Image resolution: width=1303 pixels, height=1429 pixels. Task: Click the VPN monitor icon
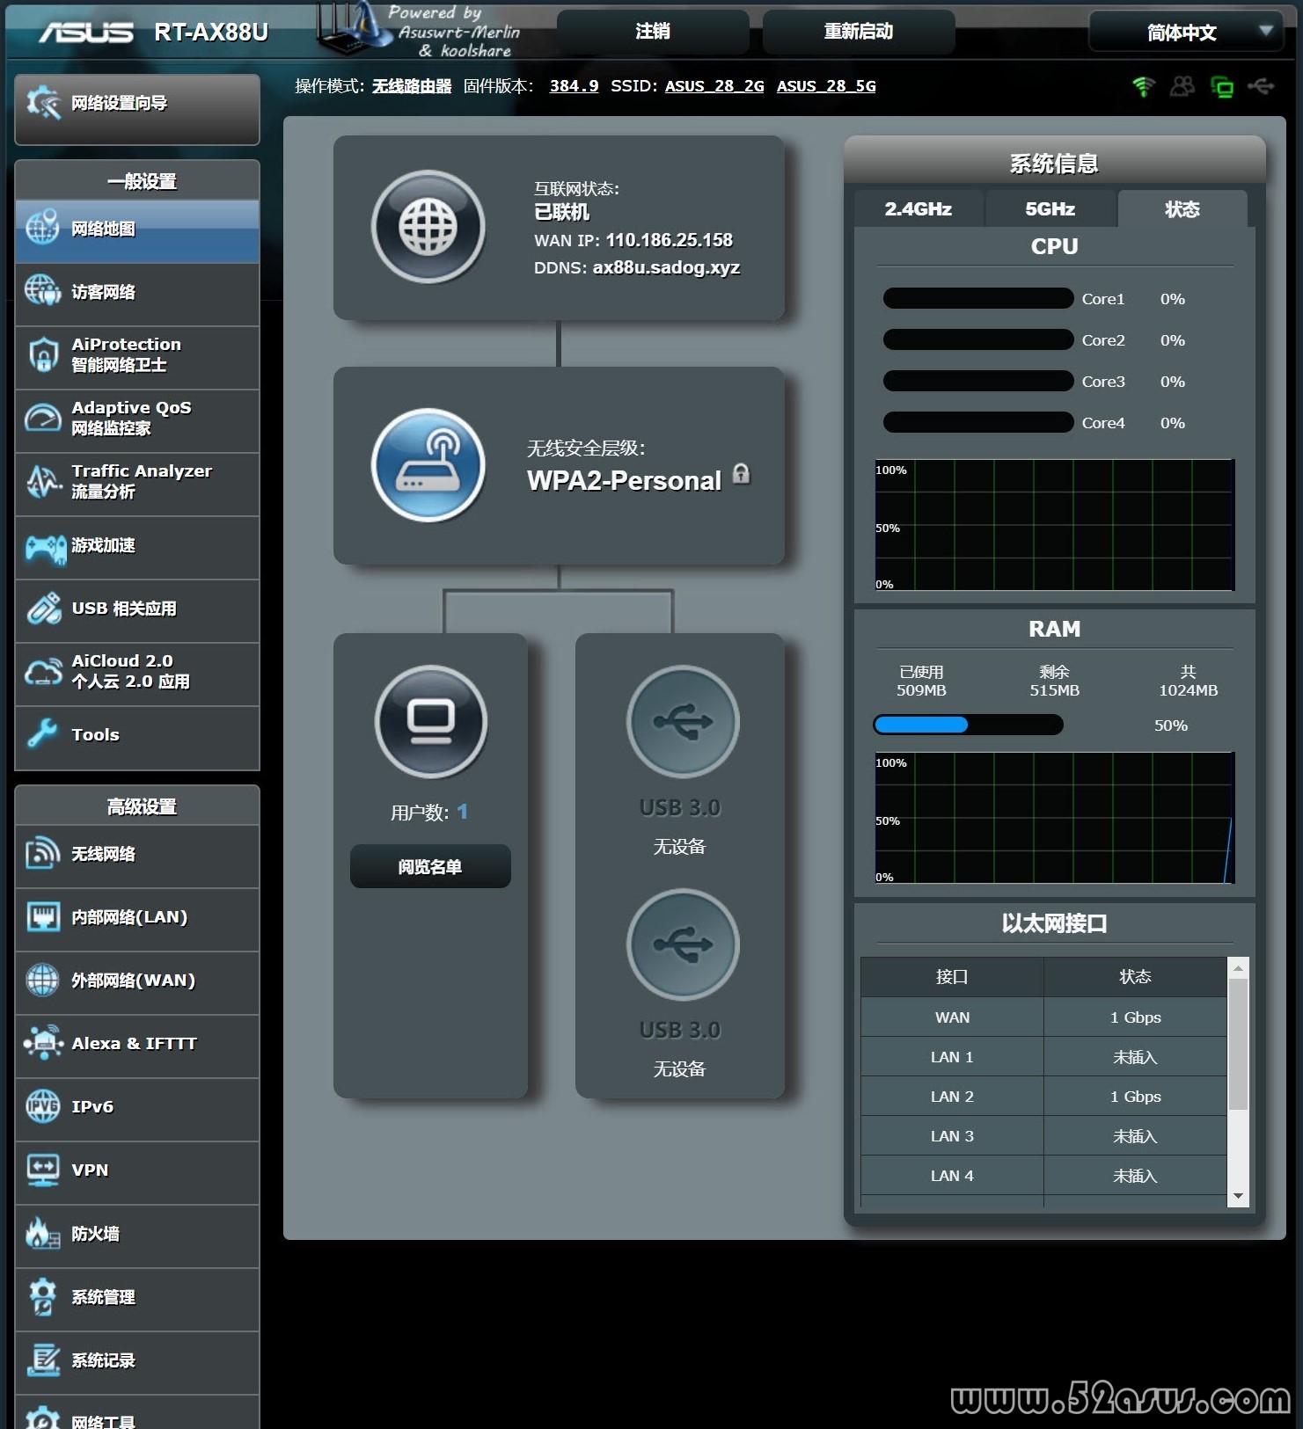[43, 1170]
